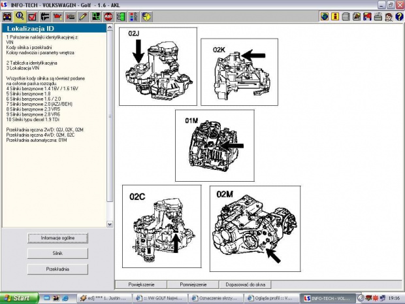Viewport: 405px width, 304px height.
Task: Open the Windows Start menu
Action: (x=16, y=298)
